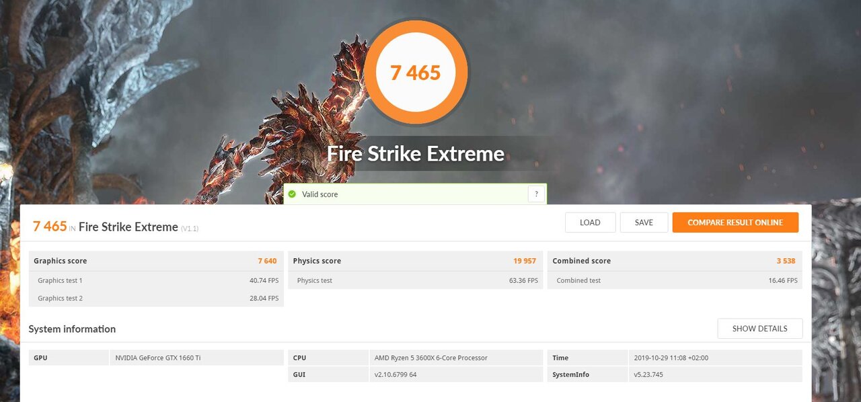Click the question mark help button
The image size is (861, 402).
coord(536,194)
